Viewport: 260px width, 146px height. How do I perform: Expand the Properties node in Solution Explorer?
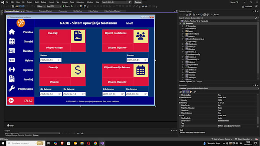(x=183, y=26)
